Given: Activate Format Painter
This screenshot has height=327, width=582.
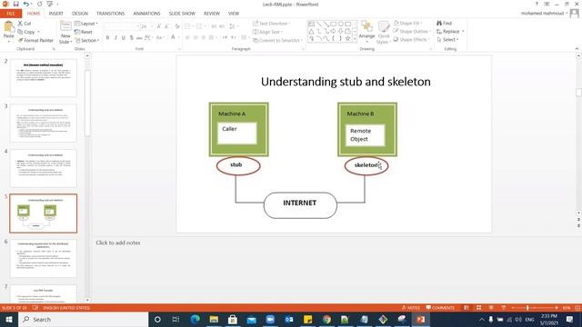Looking at the screenshot, I should tap(36, 40).
